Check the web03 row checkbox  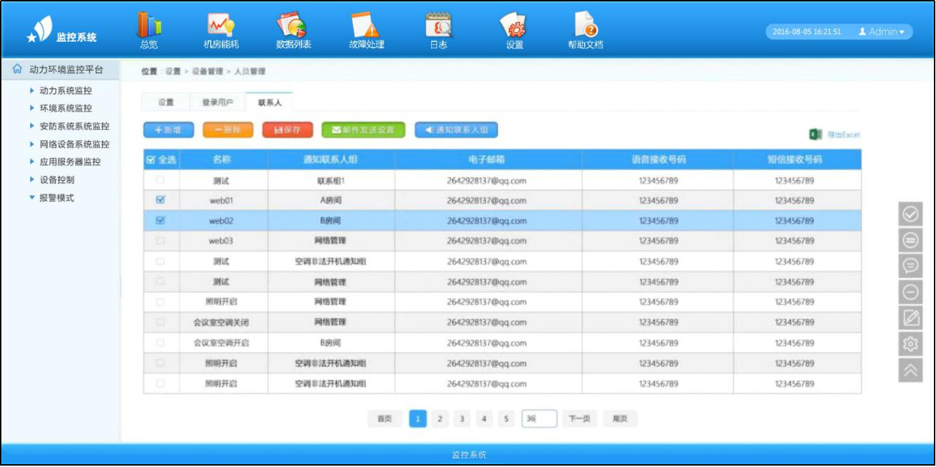[x=161, y=240]
